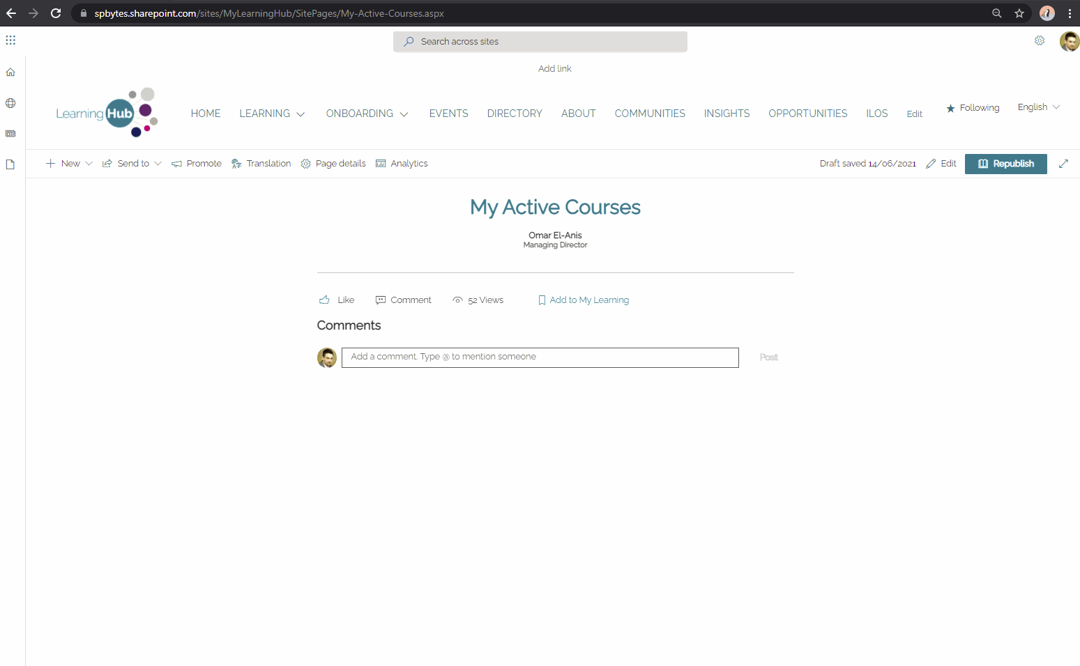1080x666 pixels.
Task: Open the EVENTS navigation item
Action: (x=449, y=114)
